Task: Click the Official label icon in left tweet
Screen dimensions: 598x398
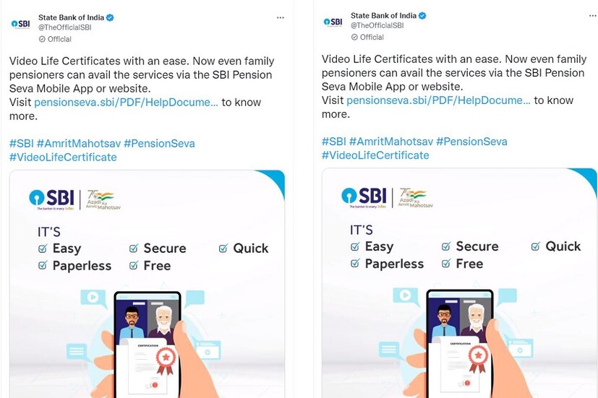Action: click(x=42, y=39)
